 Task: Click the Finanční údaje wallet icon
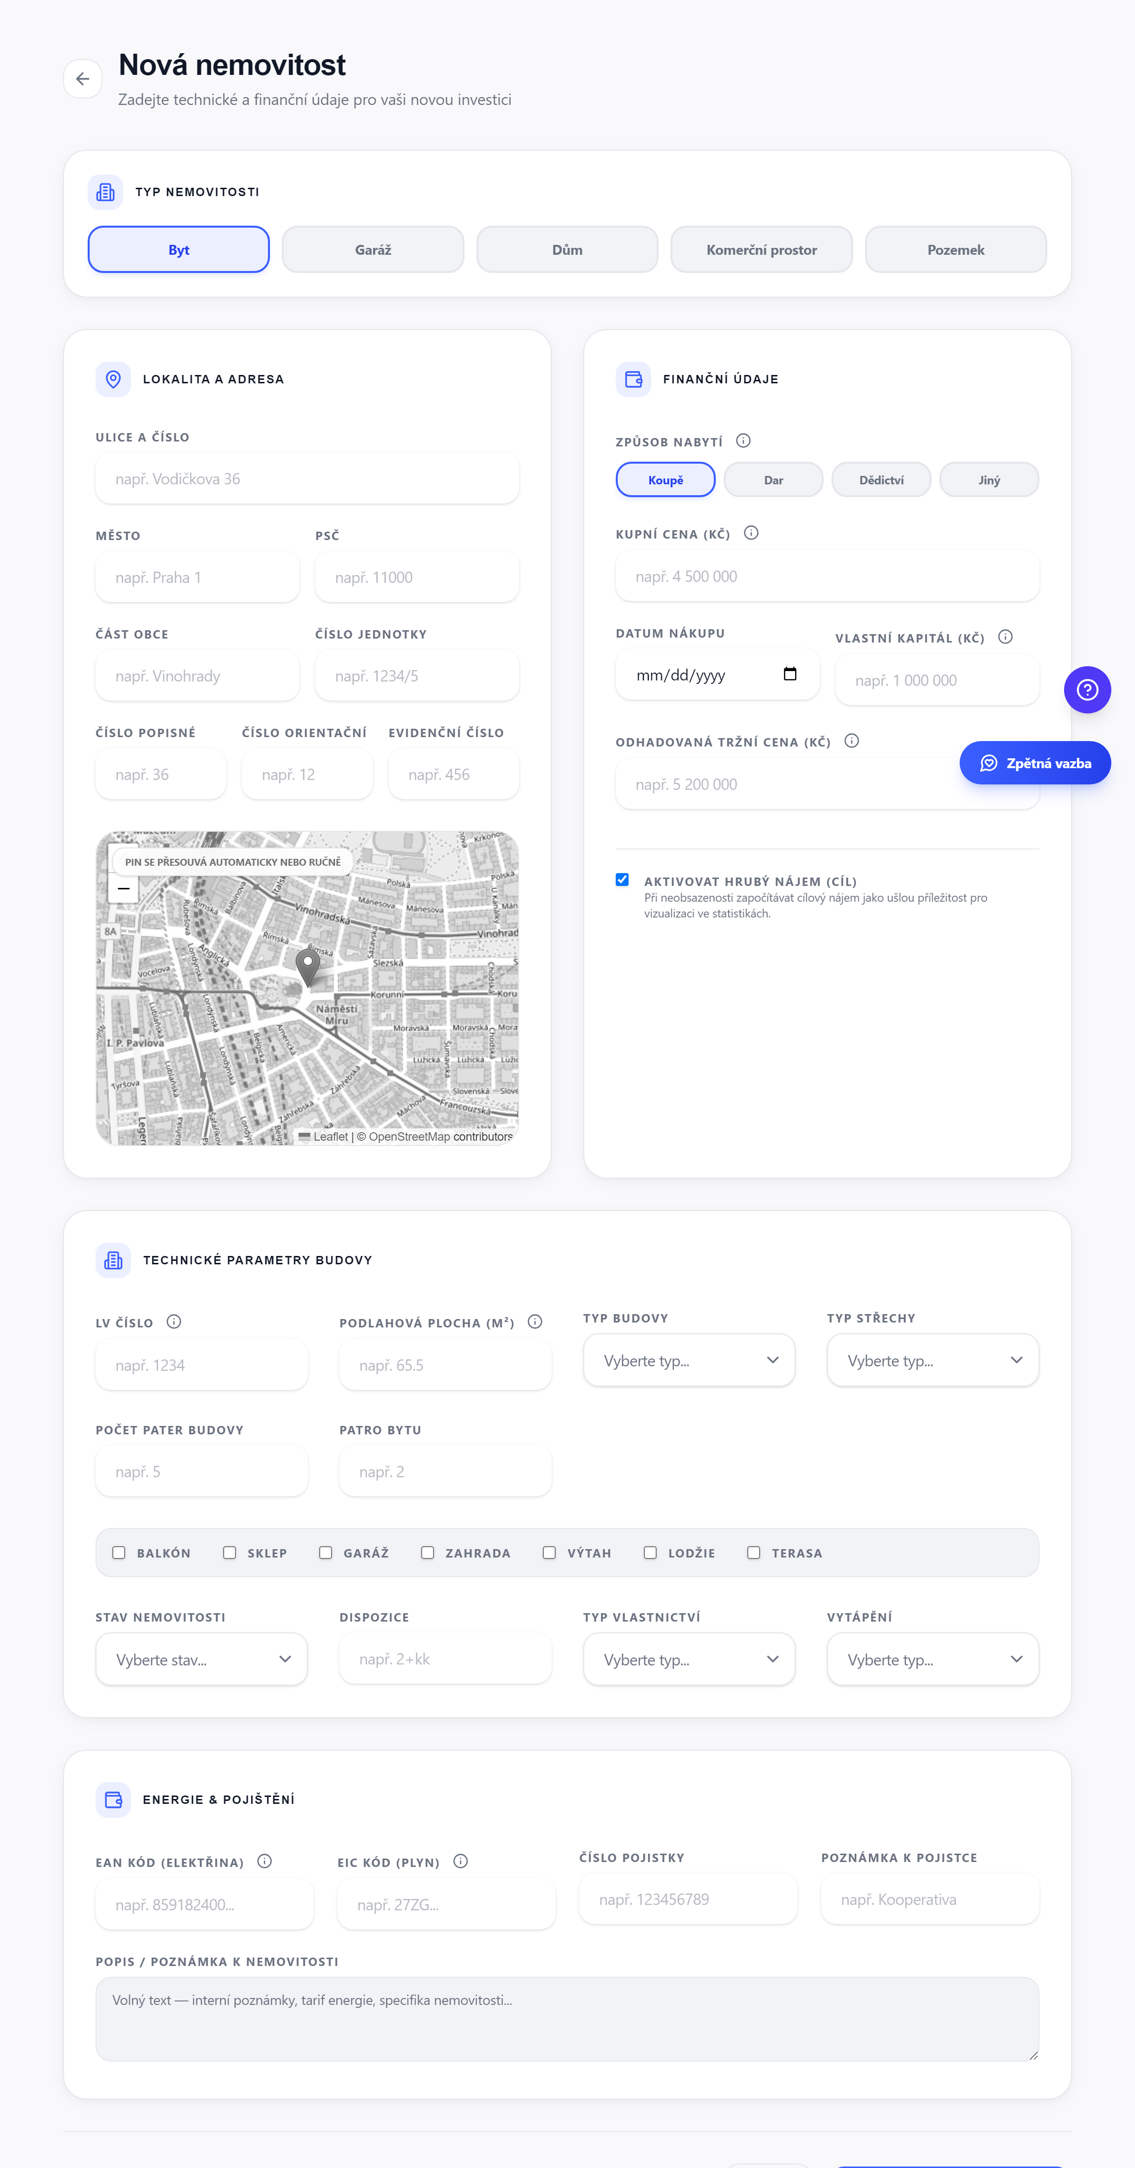(633, 379)
